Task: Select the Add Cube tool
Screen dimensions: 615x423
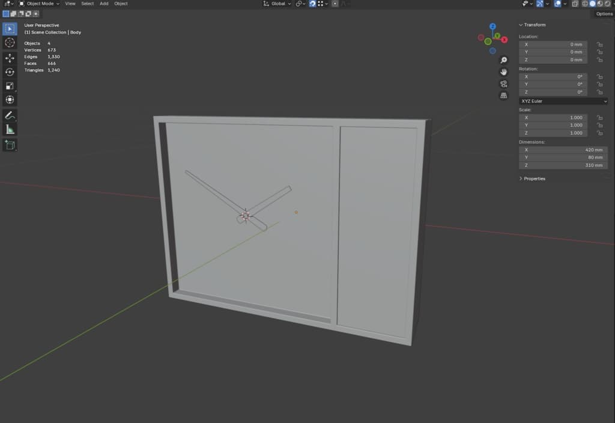Action: click(x=10, y=145)
